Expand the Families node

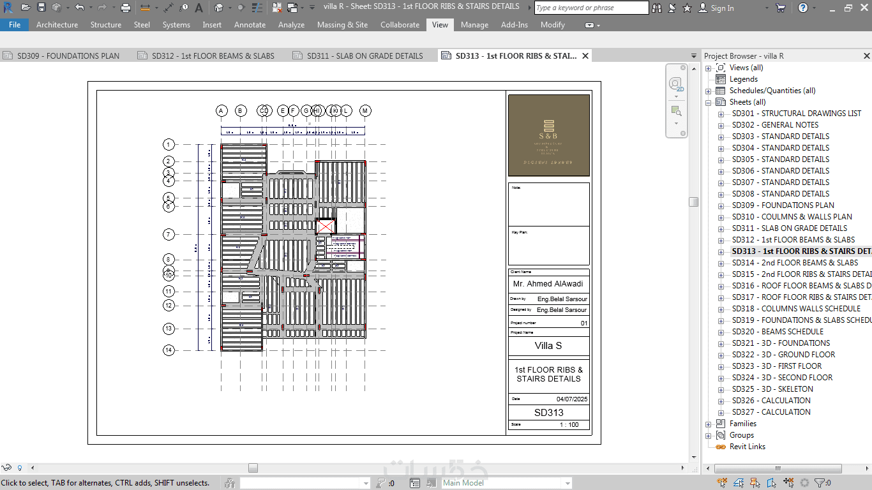(708, 424)
